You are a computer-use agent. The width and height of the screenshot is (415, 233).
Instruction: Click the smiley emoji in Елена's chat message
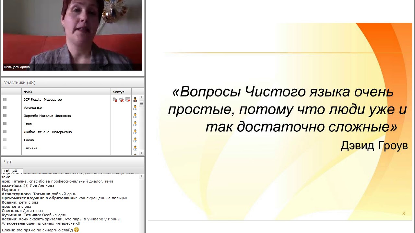pyautogui.click(x=76, y=230)
